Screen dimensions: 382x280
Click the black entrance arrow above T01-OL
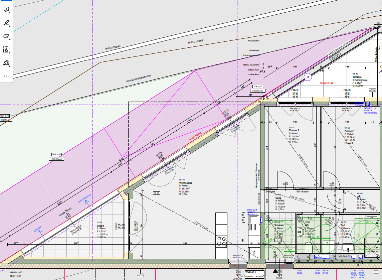click(275, 271)
